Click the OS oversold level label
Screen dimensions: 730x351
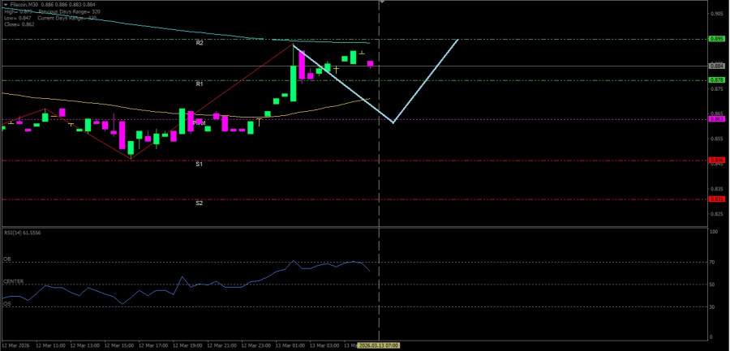(6, 303)
